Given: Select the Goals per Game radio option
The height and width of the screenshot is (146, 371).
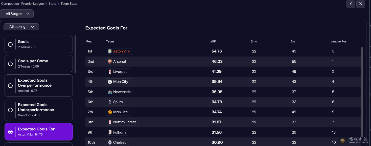Looking at the screenshot, I should 10,64.
